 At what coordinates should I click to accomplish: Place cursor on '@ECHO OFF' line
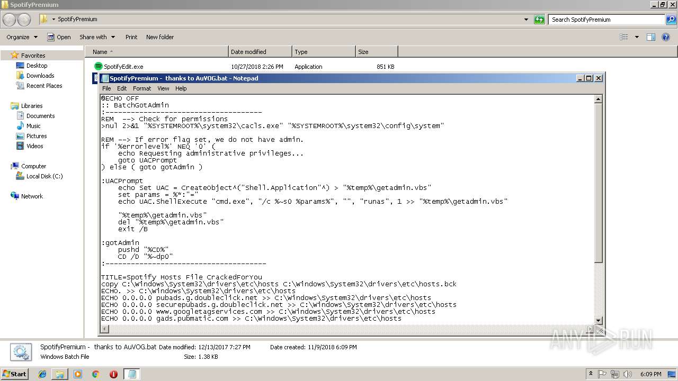point(120,98)
